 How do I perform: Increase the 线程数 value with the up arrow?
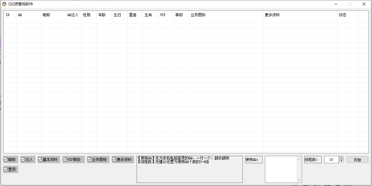click(341, 158)
